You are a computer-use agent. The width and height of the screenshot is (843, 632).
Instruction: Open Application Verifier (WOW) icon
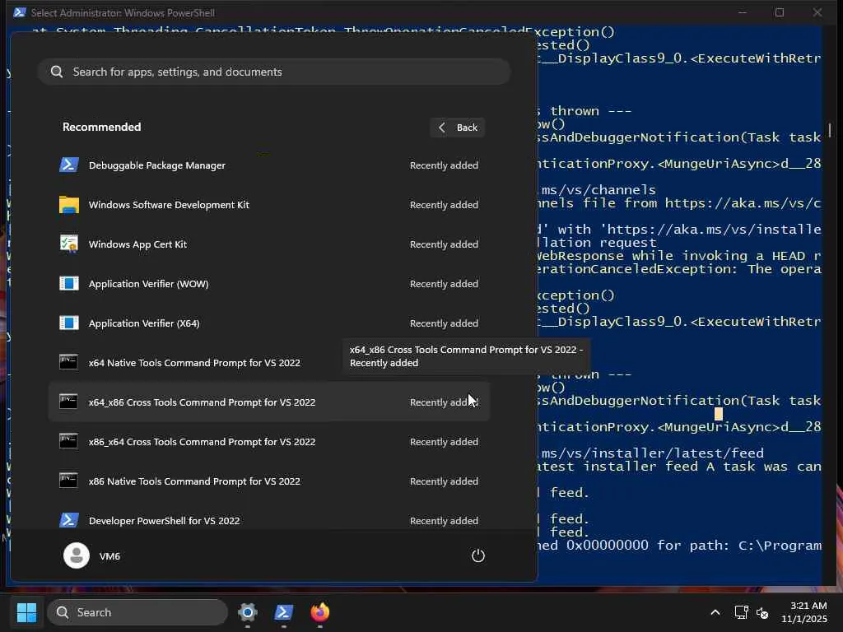tap(69, 283)
